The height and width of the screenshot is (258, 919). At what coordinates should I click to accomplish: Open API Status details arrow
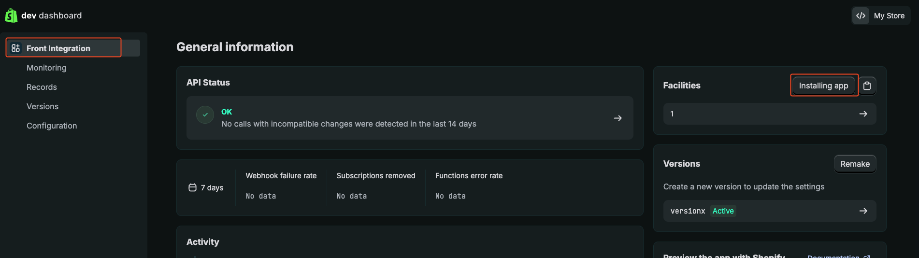click(x=617, y=118)
